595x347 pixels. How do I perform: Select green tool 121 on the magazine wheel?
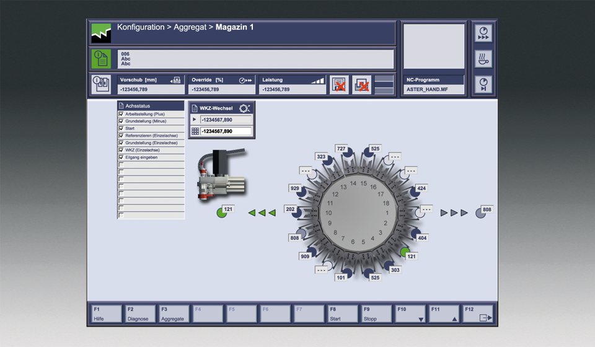tap(405, 253)
